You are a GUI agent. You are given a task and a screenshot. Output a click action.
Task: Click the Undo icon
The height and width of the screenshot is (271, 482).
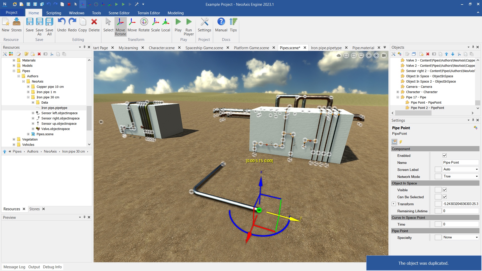[62, 22]
